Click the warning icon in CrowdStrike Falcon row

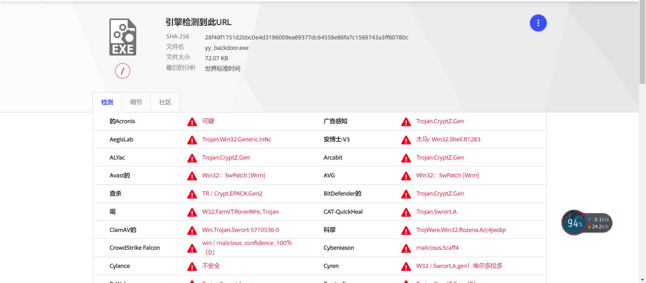[x=192, y=248]
